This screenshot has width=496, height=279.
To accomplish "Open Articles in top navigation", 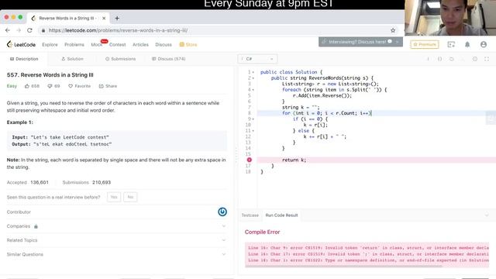I will 140,45.
